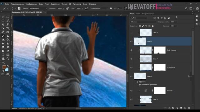The image size is (200, 112).
Task: Set the background light-blue color swatch
Action: pyautogui.click(x=7, y=70)
